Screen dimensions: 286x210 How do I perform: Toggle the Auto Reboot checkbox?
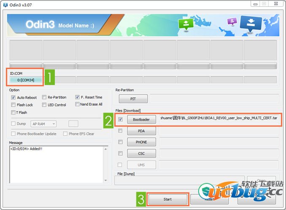click(13, 97)
